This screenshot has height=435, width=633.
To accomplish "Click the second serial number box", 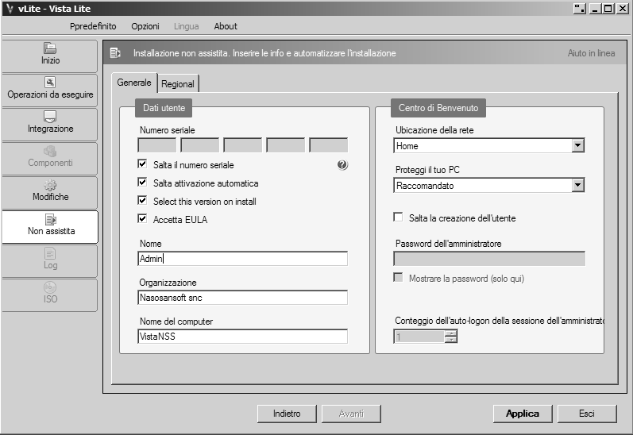I will (200, 145).
